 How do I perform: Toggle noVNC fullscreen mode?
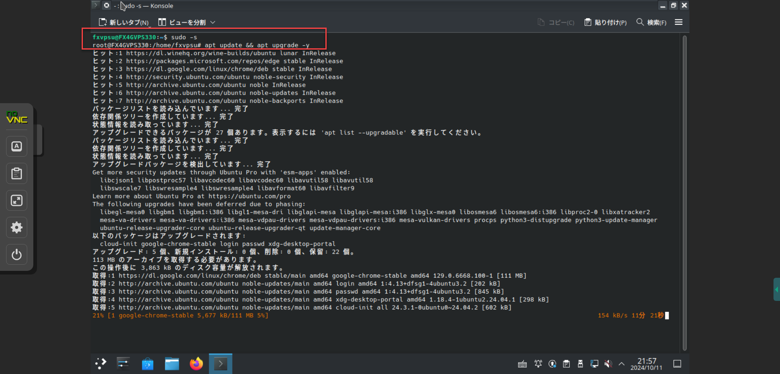coord(17,200)
